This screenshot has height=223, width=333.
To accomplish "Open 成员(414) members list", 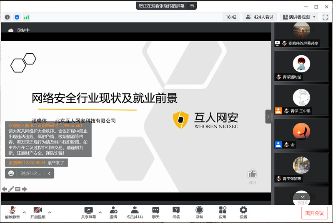I will (134, 212).
